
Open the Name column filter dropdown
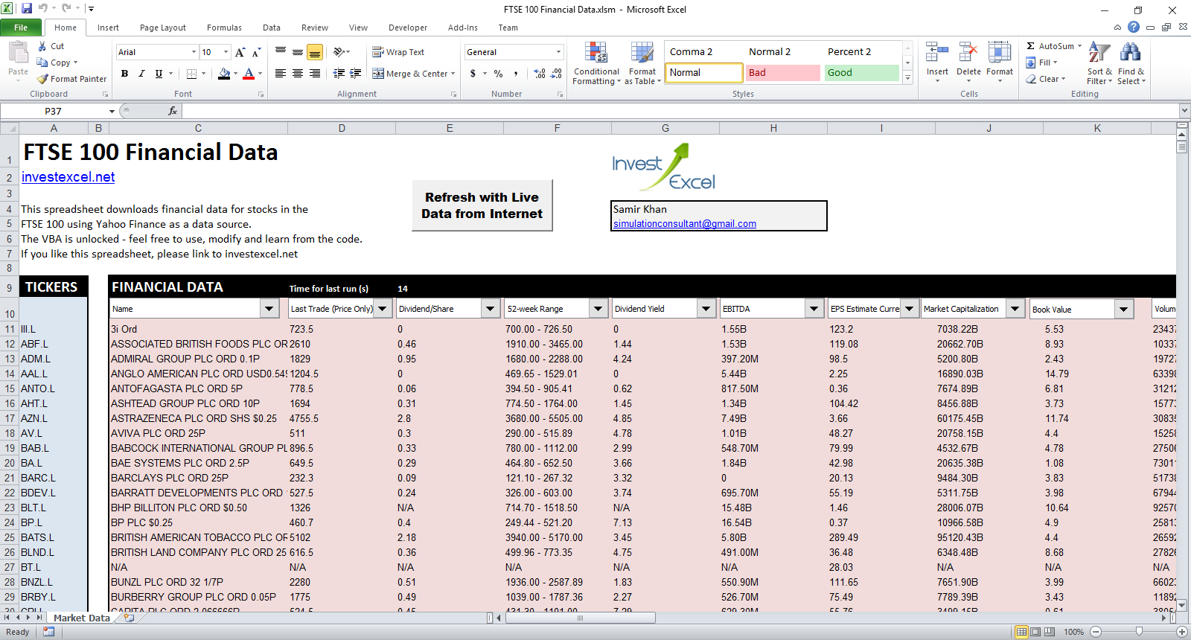coord(269,309)
